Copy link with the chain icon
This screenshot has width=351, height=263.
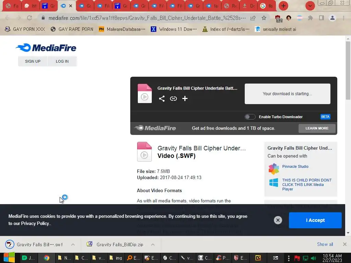click(x=173, y=98)
